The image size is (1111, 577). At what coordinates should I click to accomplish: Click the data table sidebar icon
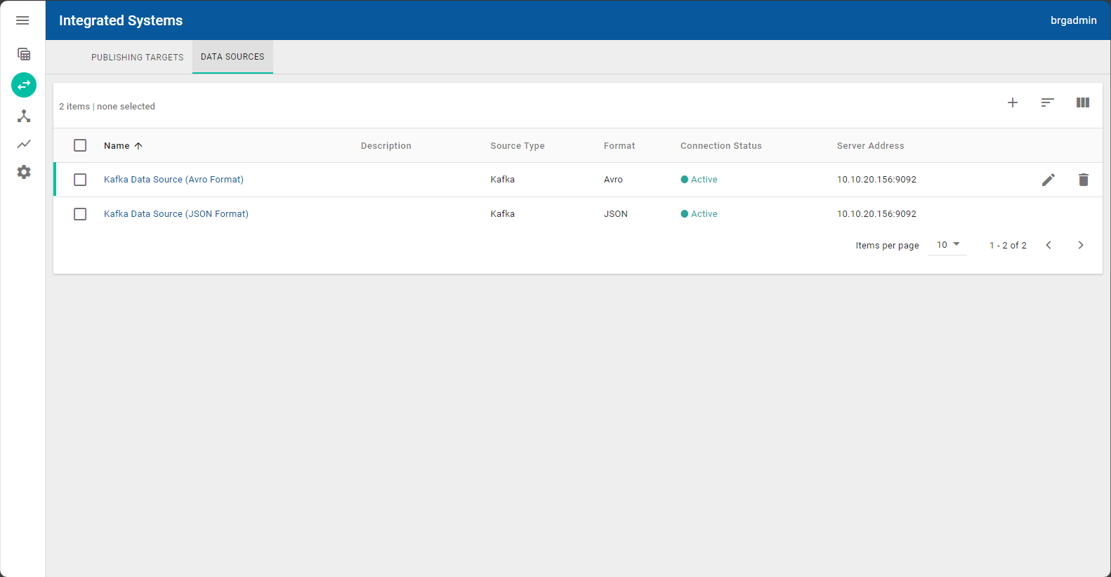click(24, 54)
